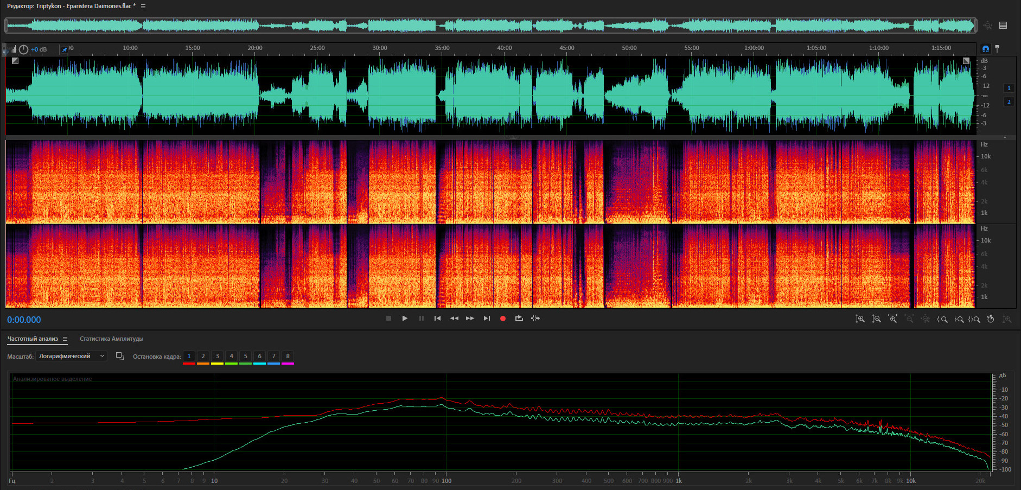Click the Rewind transport button

454,319
